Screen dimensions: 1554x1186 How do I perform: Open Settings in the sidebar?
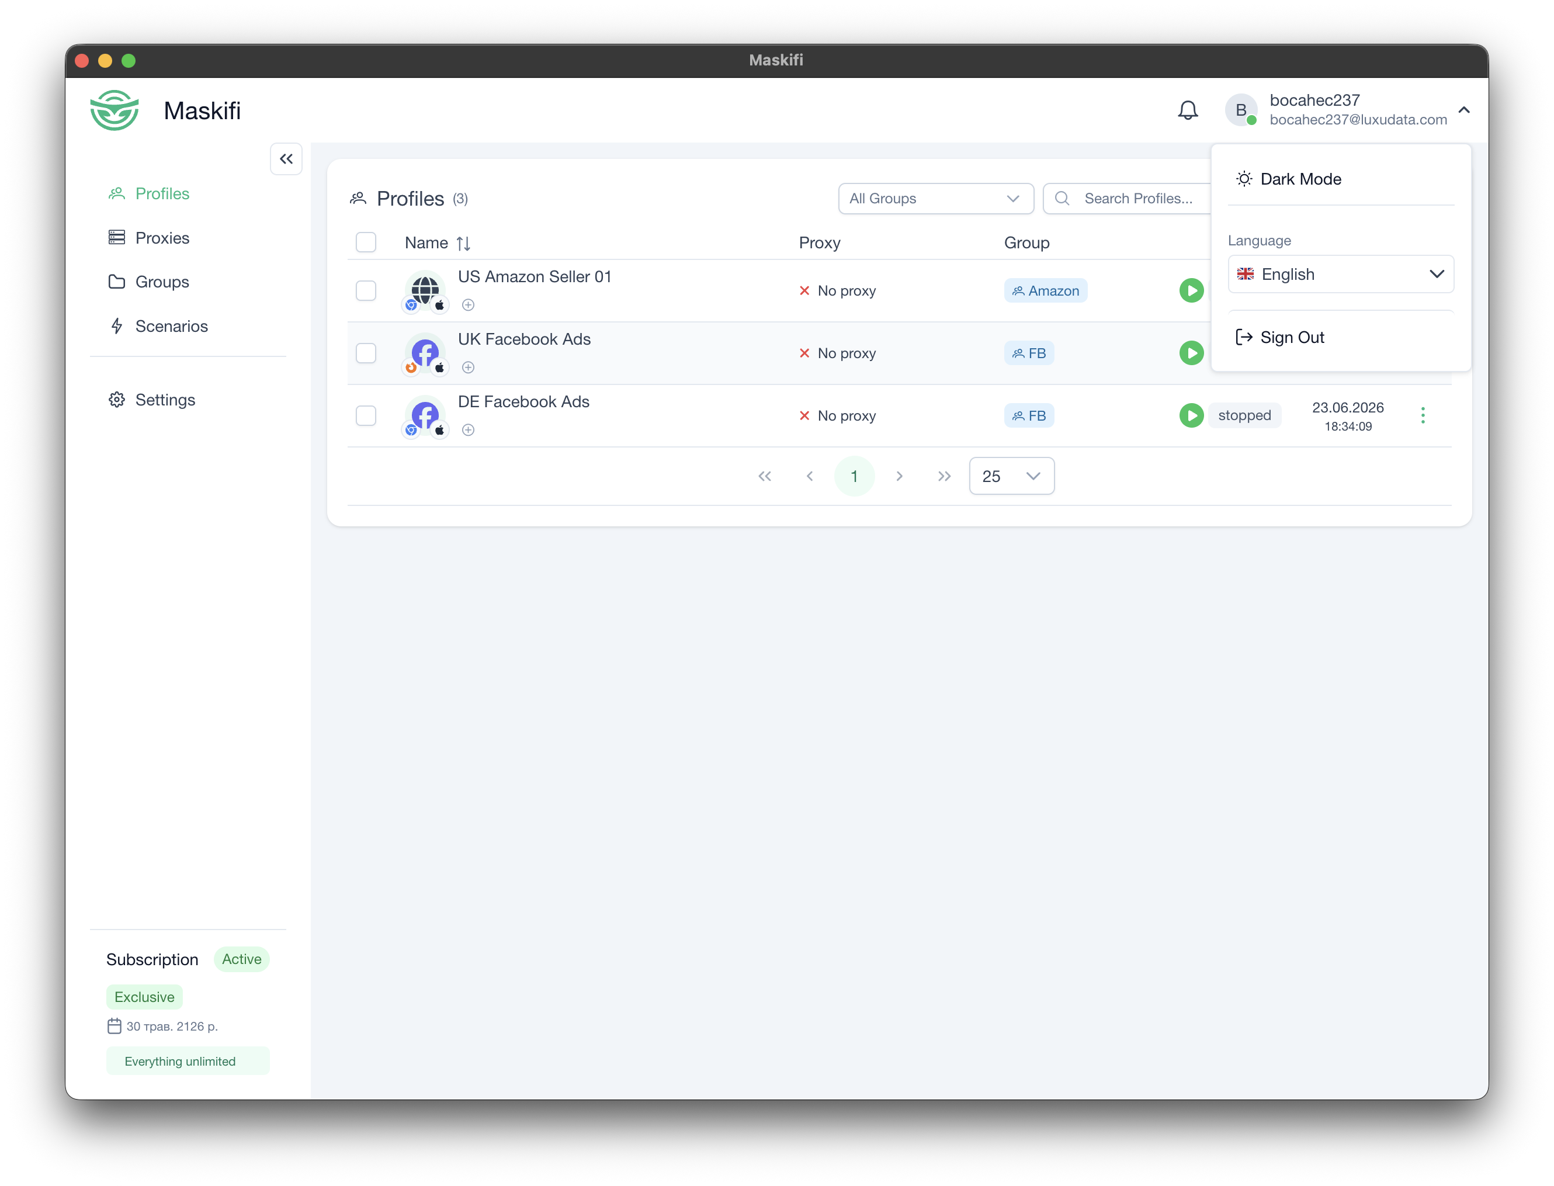click(x=151, y=400)
